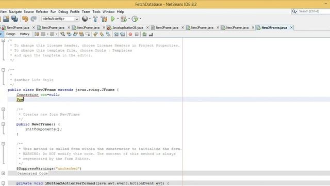Open the Source menu
This screenshot has height=186, width=330.
29,11
